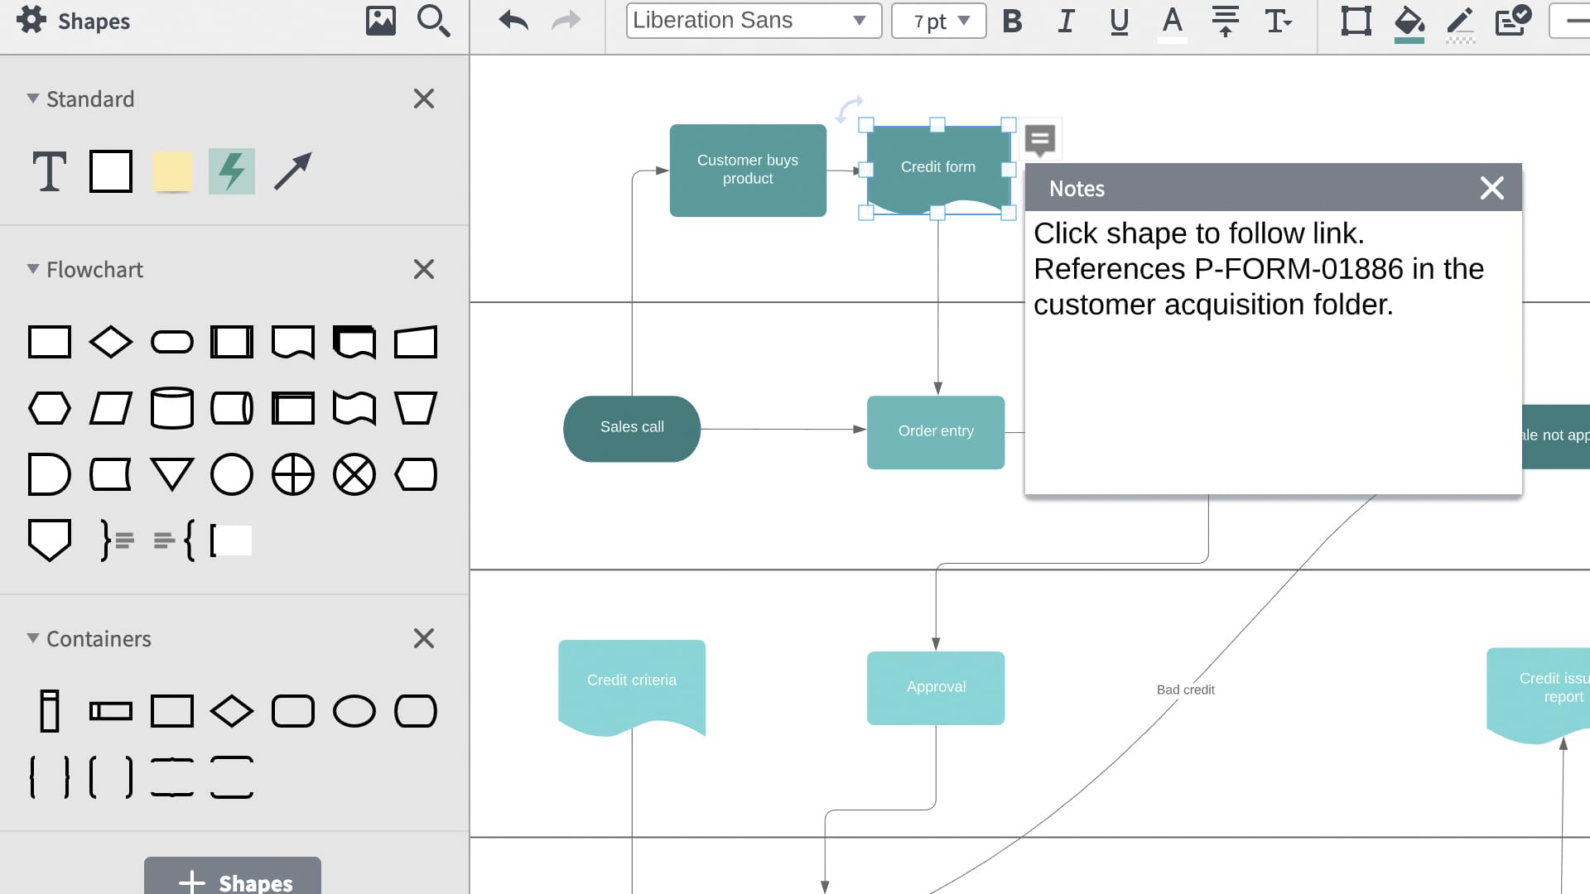
Task: Select the ellipse container shape
Action: tap(354, 711)
